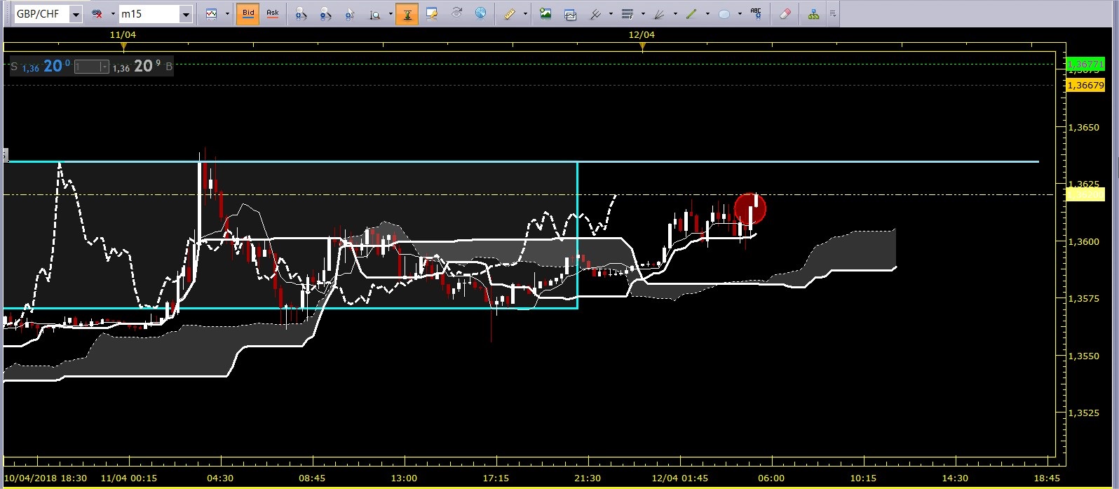Screen dimensions: 1119x489
Task: Click the 1,3525 price axis label
Action: click(x=1083, y=413)
